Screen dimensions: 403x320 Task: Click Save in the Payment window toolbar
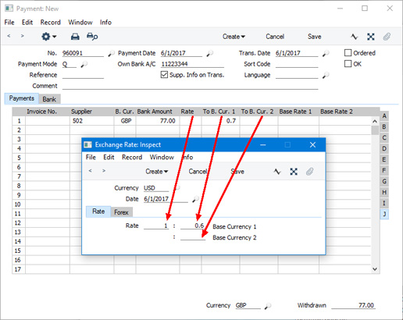tap(314, 37)
